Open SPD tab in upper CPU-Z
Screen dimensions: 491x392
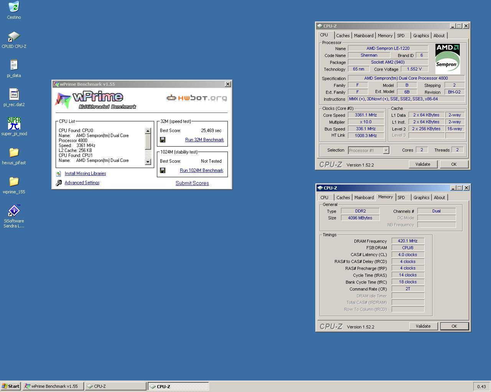pos(401,36)
